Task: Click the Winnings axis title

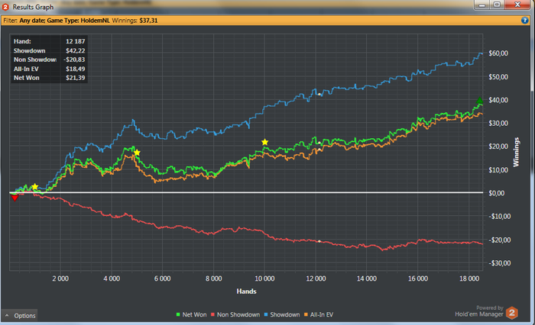Action: pyautogui.click(x=516, y=152)
